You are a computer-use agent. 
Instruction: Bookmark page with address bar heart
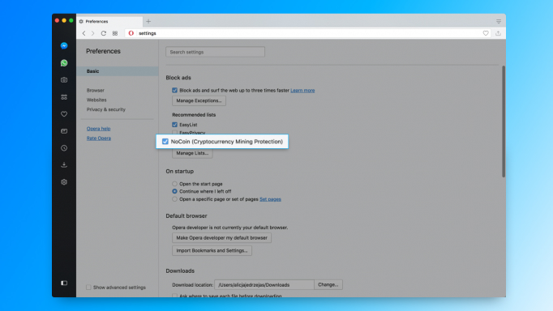pos(486,33)
